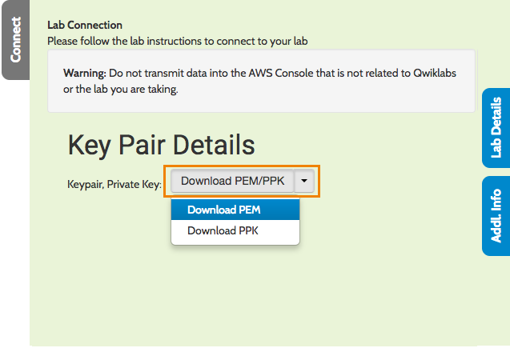Click the Download PEM/PPK button
The width and height of the screenshot is (510, 348).
coord(232,182)
